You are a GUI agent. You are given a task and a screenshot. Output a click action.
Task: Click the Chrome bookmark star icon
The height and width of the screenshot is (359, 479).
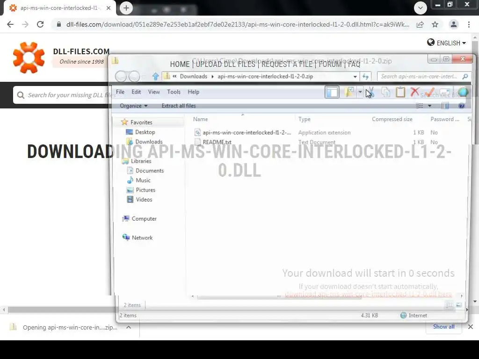point(435,24)
